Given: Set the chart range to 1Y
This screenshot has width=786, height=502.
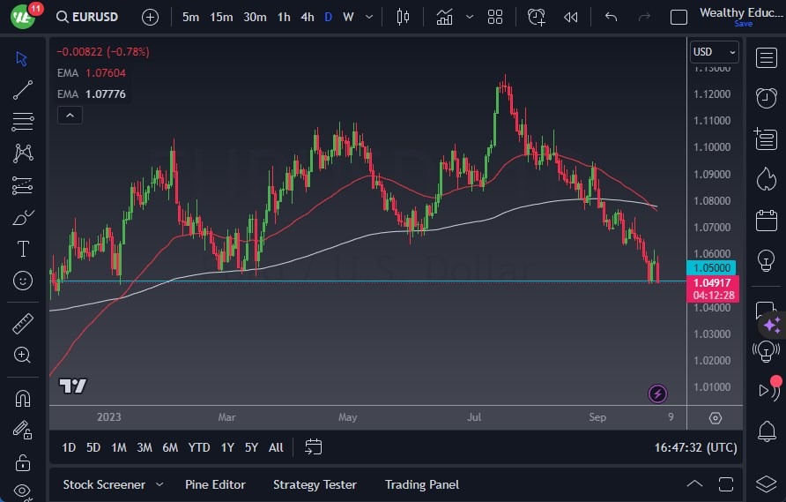Looking at the screenshot, I should [x=227, y=447].
